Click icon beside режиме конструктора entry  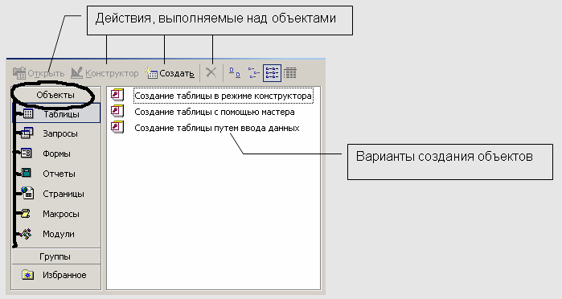[117, 95]
